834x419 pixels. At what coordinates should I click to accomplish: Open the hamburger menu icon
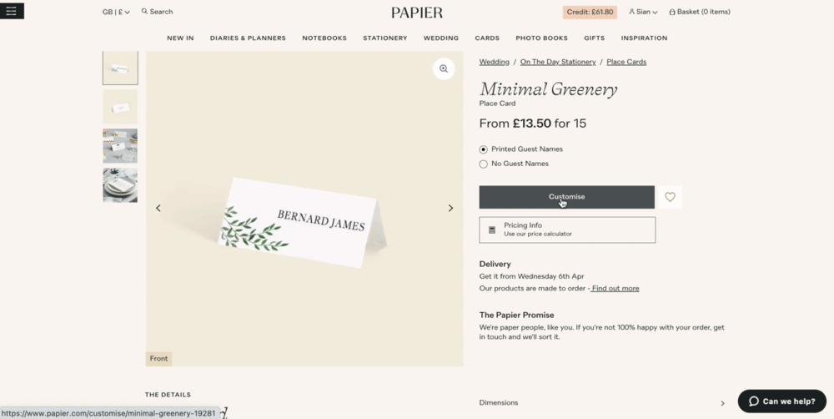[x=12, y=11]
